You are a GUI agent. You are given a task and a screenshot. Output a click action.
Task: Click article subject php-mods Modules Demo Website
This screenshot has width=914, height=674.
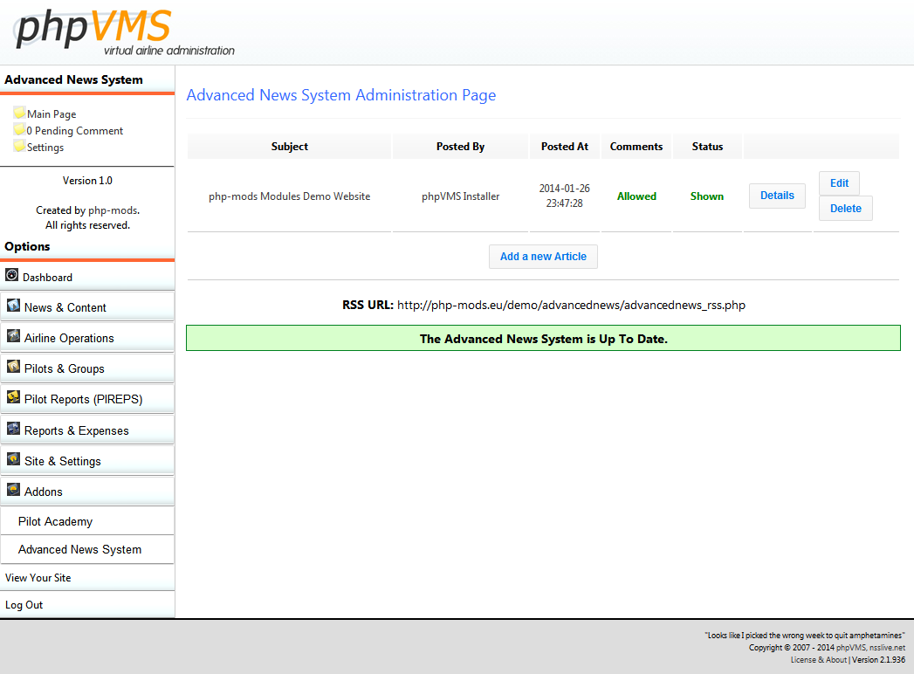[289, 196]
